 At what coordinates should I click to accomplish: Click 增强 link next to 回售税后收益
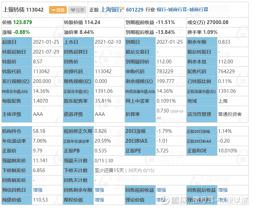[222, 190]
